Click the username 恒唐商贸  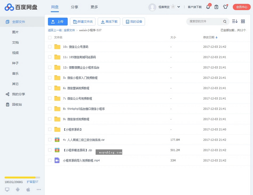(x=164, y=7)
